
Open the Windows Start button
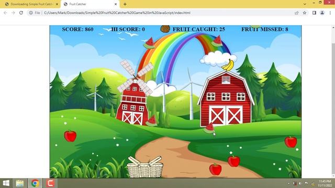[x=6, y=183]
